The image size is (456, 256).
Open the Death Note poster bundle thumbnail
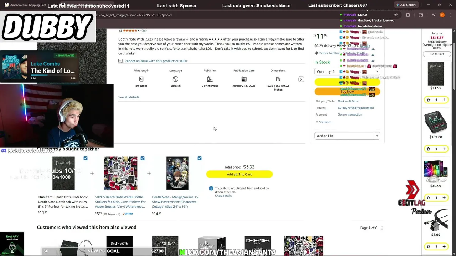177,173
